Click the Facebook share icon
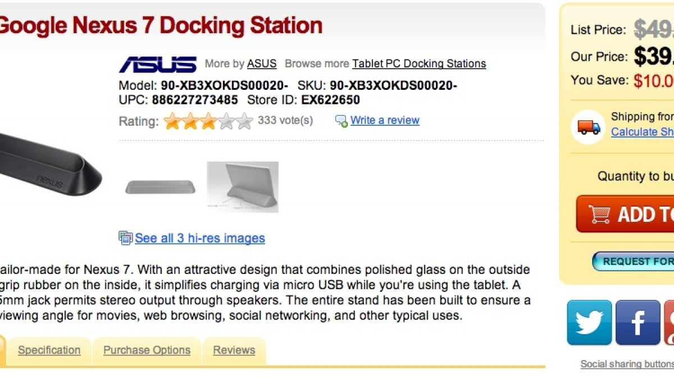Viewport: 674px width, 379px height. point(637,322)
